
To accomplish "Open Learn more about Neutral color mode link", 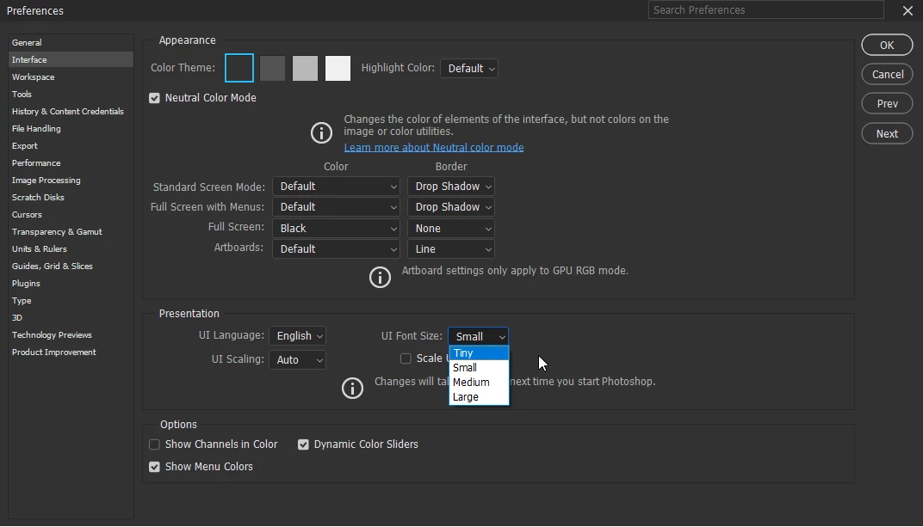I will (x=434, y=148).
